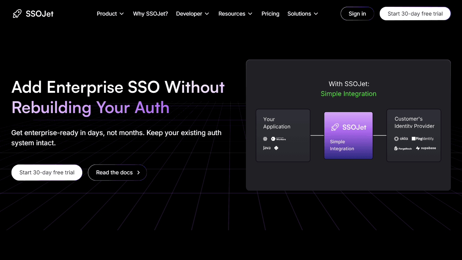
Task: Click the 'Get enterprise-ready in days' paragraph
Action: pos(116,138)
